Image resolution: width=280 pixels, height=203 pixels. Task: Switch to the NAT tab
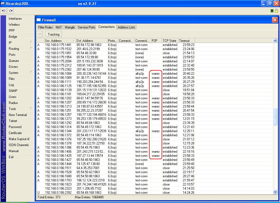pyautogui.click(x=59, y=27)
